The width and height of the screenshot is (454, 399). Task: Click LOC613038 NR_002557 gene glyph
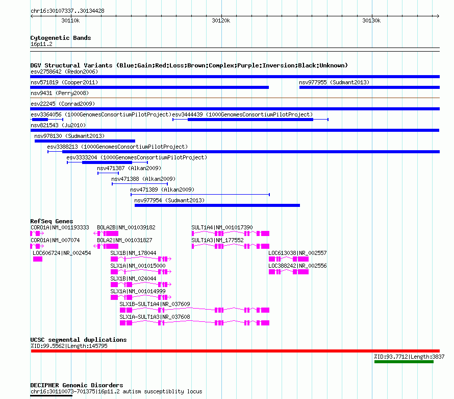pyautogui.click(x=289, y=259)
